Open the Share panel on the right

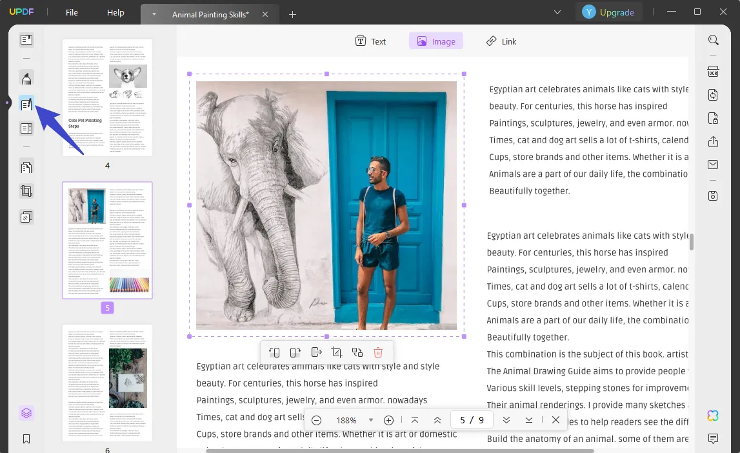[713, 141]
